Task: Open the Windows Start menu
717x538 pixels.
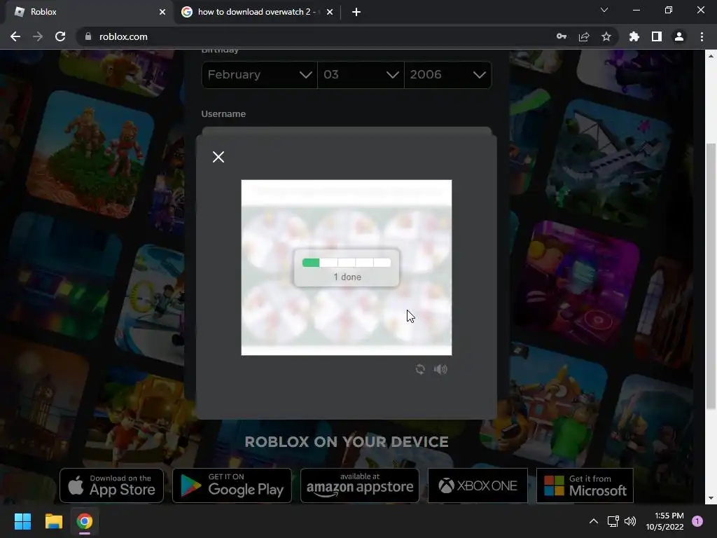Action: pyautogui.click(x=22, y=521)
